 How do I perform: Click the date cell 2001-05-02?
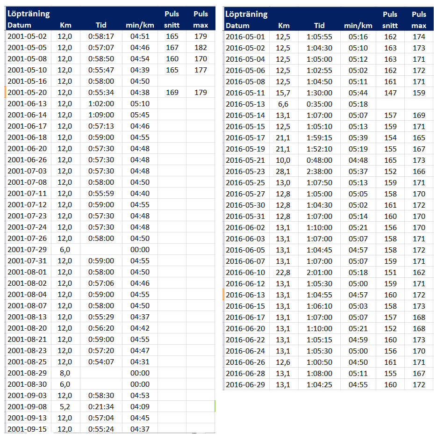[x=27, y=36]
